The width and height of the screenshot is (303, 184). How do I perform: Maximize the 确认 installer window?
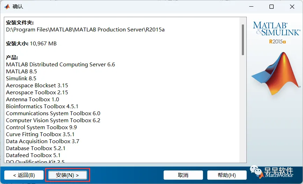coord(272,7)
